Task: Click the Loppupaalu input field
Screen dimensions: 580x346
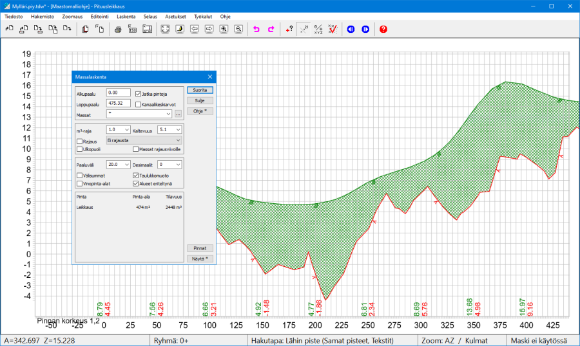Action: [x=119, y=103]
